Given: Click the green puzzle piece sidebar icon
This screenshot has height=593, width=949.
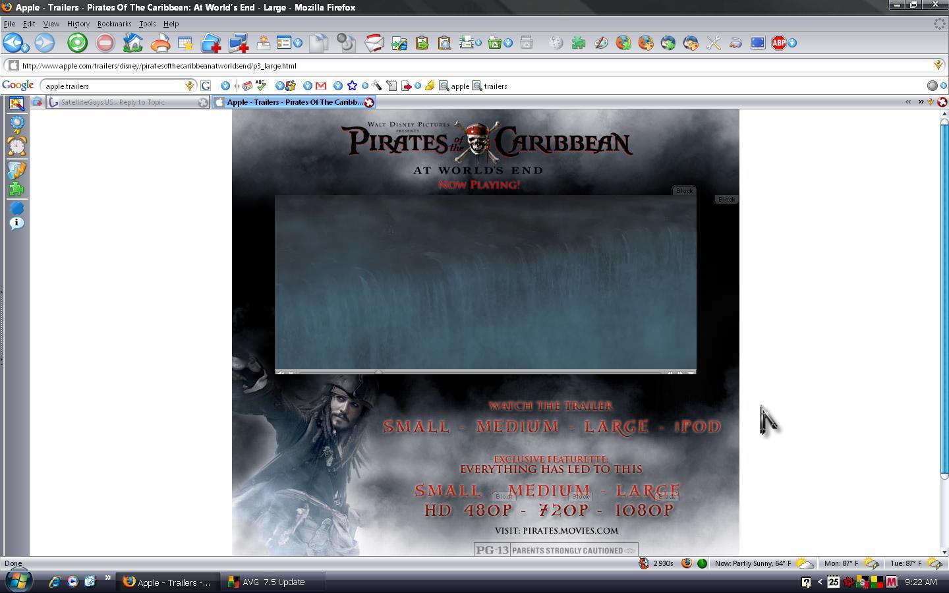Looking at the screenshot, I should (x=16, y=190).
